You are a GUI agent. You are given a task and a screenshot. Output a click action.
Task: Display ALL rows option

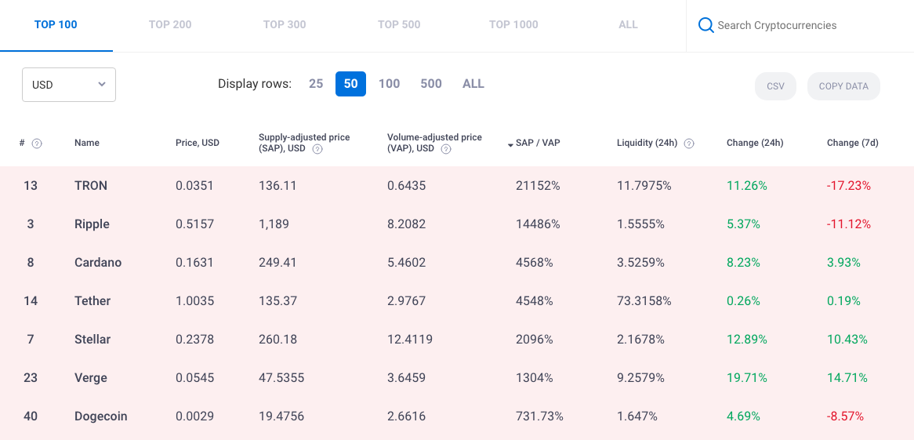coord(473,84)
